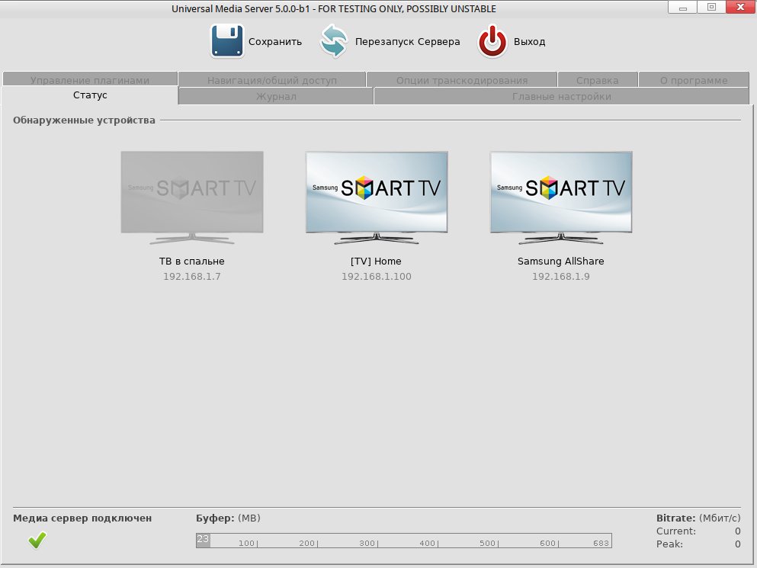Switch to the О программе tab
This screenshot has height=568, width=757.
tap(694, 80)
